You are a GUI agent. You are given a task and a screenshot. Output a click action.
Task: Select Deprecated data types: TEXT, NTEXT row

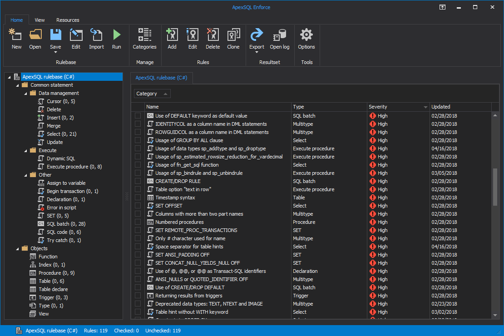point(311,303)
